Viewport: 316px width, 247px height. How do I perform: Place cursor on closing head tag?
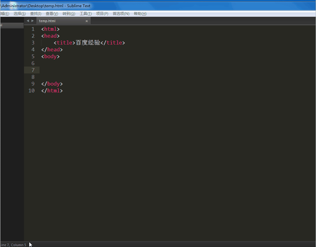coord(52,49)
